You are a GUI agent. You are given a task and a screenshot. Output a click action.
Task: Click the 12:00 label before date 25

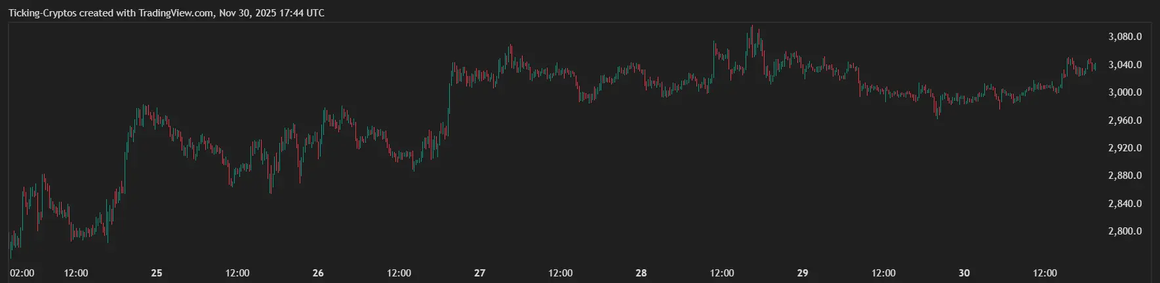tap(76, 273)
